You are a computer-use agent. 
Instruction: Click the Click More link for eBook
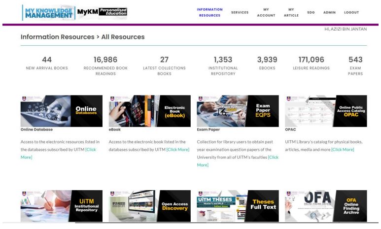[x=178, y=150]
